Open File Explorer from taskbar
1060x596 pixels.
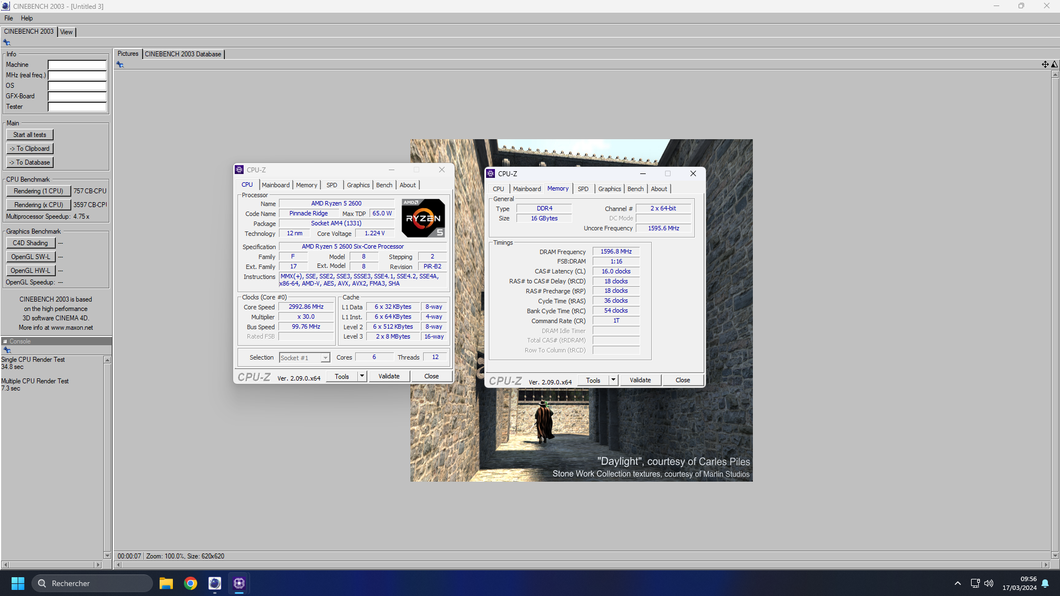tap(166, 583)
